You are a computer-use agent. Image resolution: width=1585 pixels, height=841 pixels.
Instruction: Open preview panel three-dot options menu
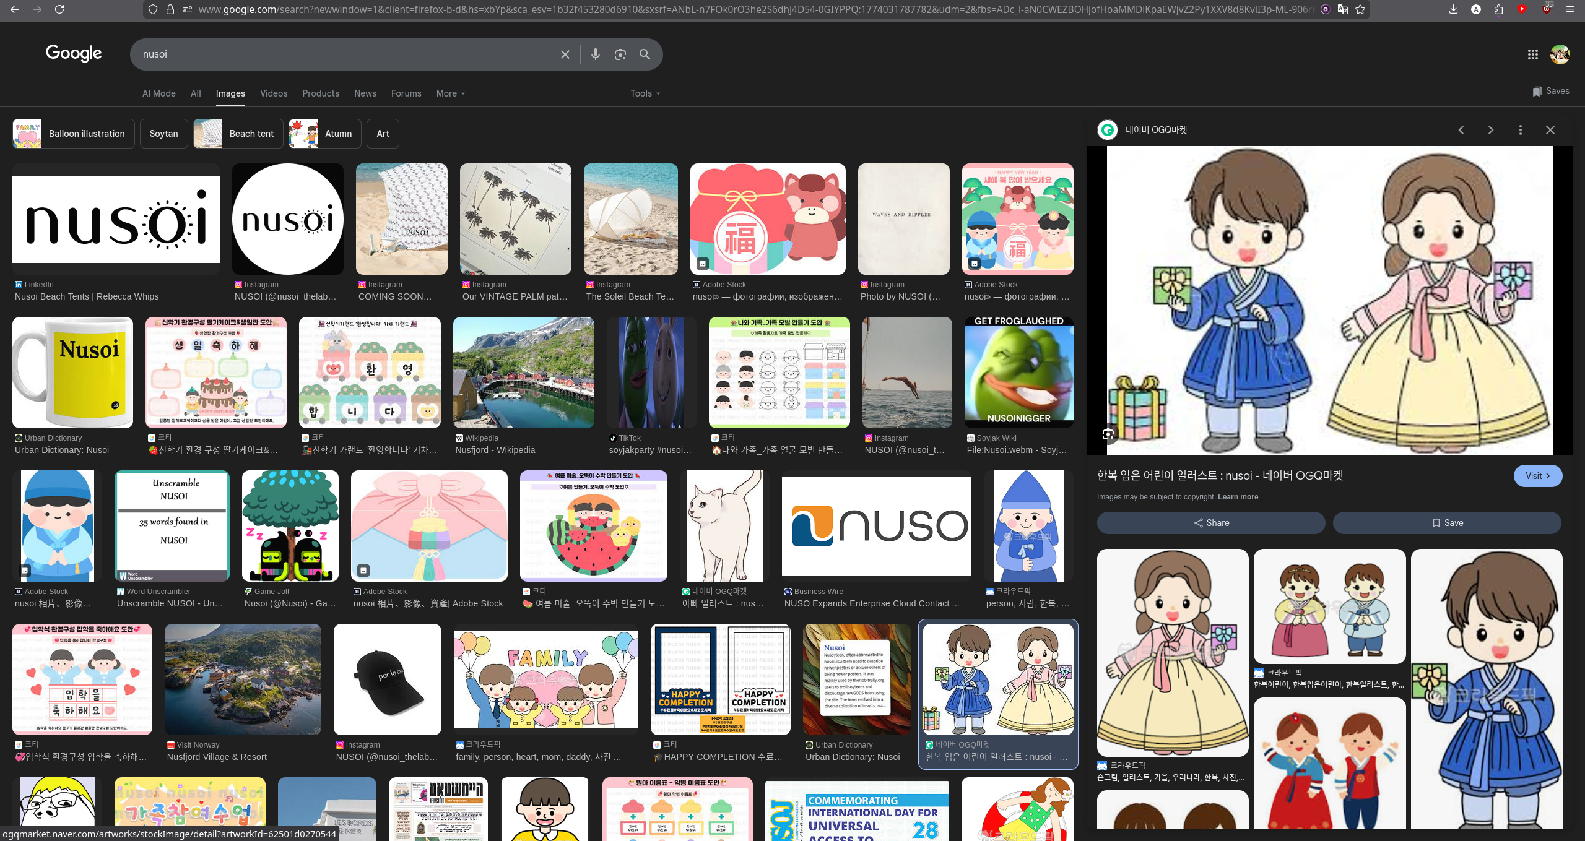click(x=1520, y=130)
